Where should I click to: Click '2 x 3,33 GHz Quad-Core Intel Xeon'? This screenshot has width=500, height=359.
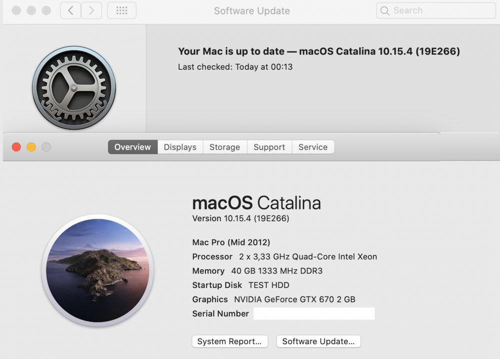point(308,256)
